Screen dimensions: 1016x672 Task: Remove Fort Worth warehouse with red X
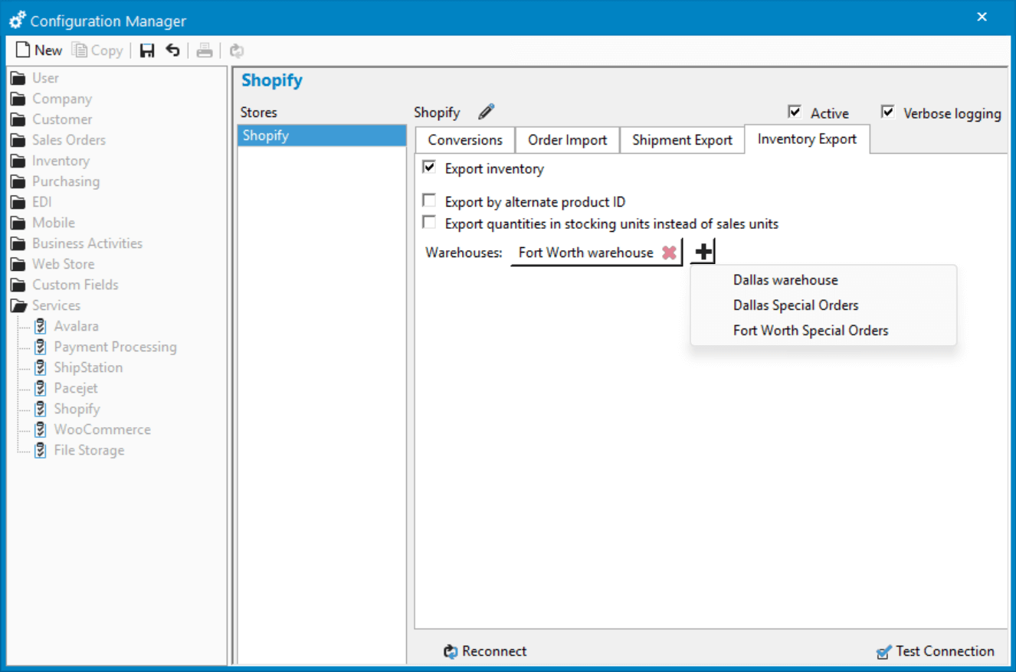point(669,253)
